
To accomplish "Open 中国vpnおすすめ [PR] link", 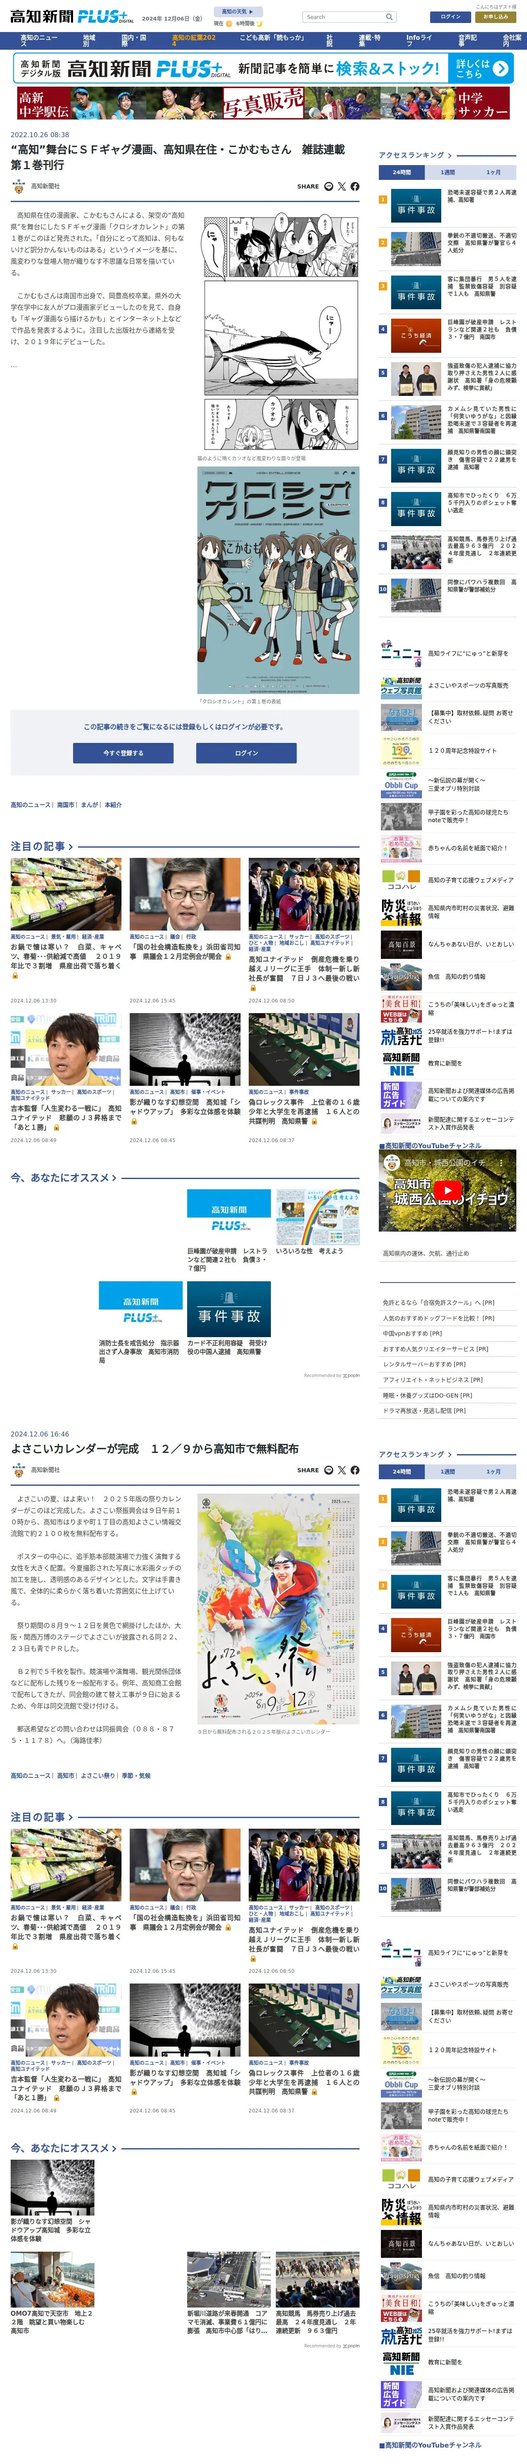I will 412,1333.
